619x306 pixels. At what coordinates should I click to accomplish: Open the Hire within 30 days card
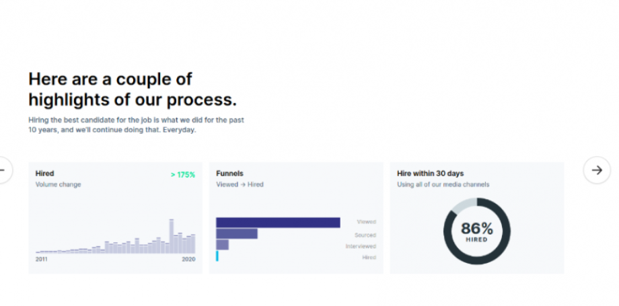click(477, 217)
